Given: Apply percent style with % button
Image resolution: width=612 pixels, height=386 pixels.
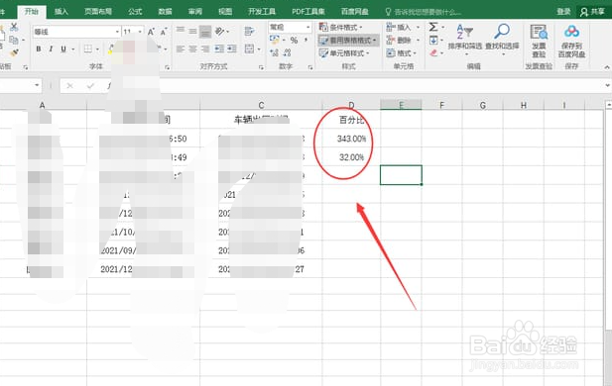Looking at the screenshot, I should 294,41.
